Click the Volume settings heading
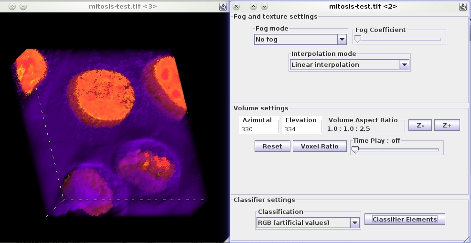Screen dimensions: 471x243 click(261, 108)
